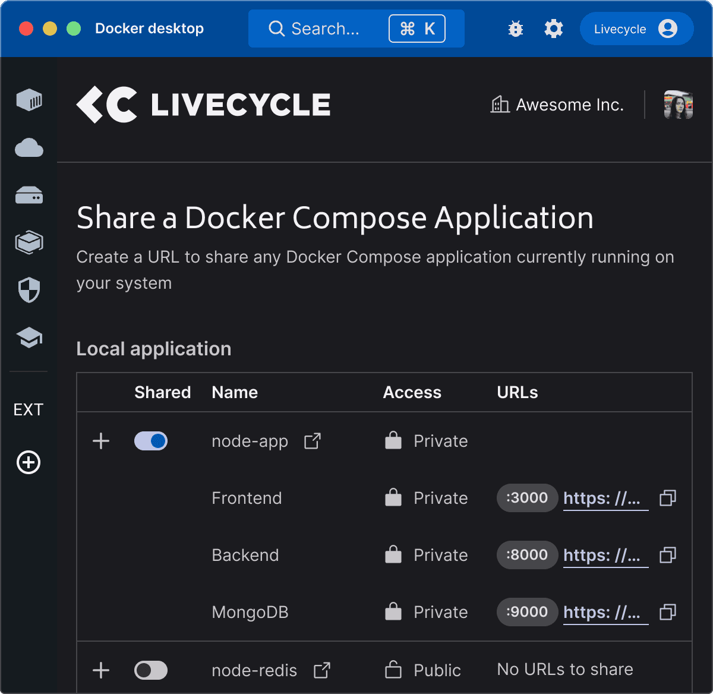The width and height of the screenshot is (713, 694).
Task: Click the ⌘ K shortcut badge
Action: 417,29
